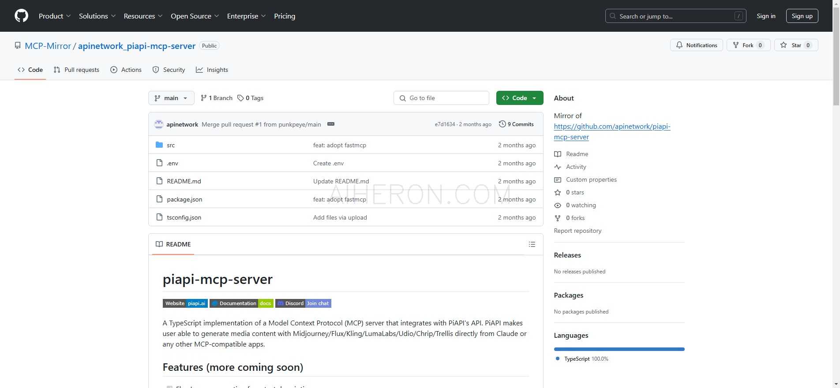Click the .env file icon

[x=159, y=163]
